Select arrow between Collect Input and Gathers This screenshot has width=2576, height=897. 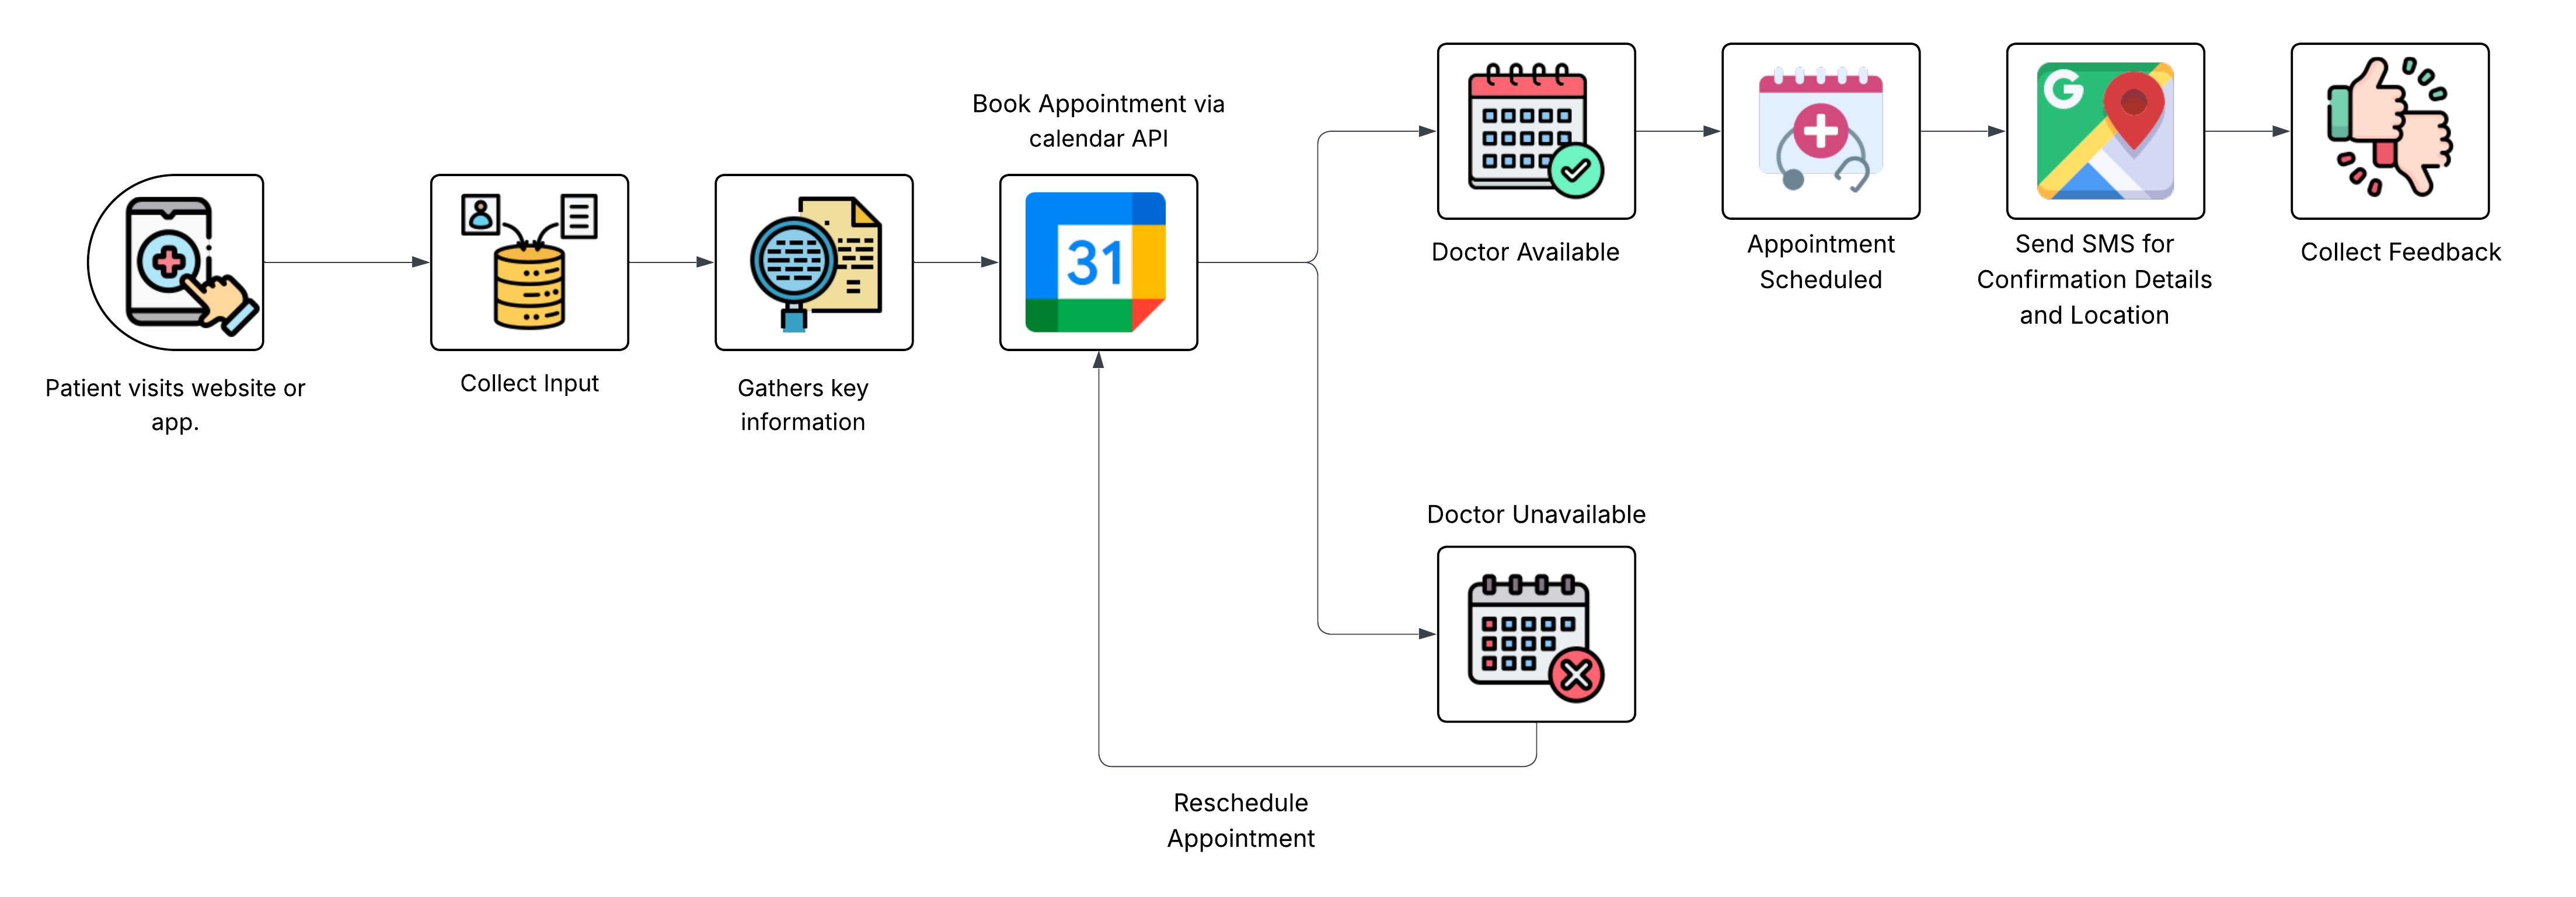click(x=671, y=264)
